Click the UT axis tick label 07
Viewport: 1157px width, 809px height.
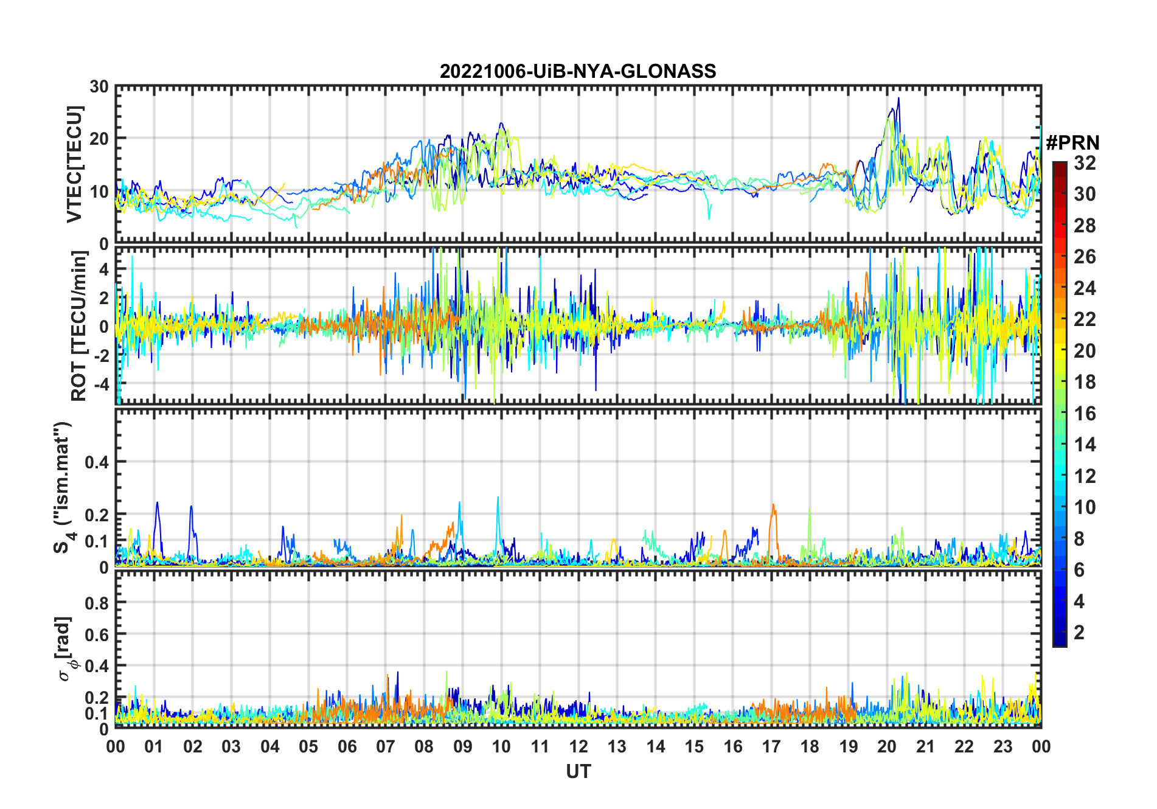pyautogui.click(x=386, y=746)
